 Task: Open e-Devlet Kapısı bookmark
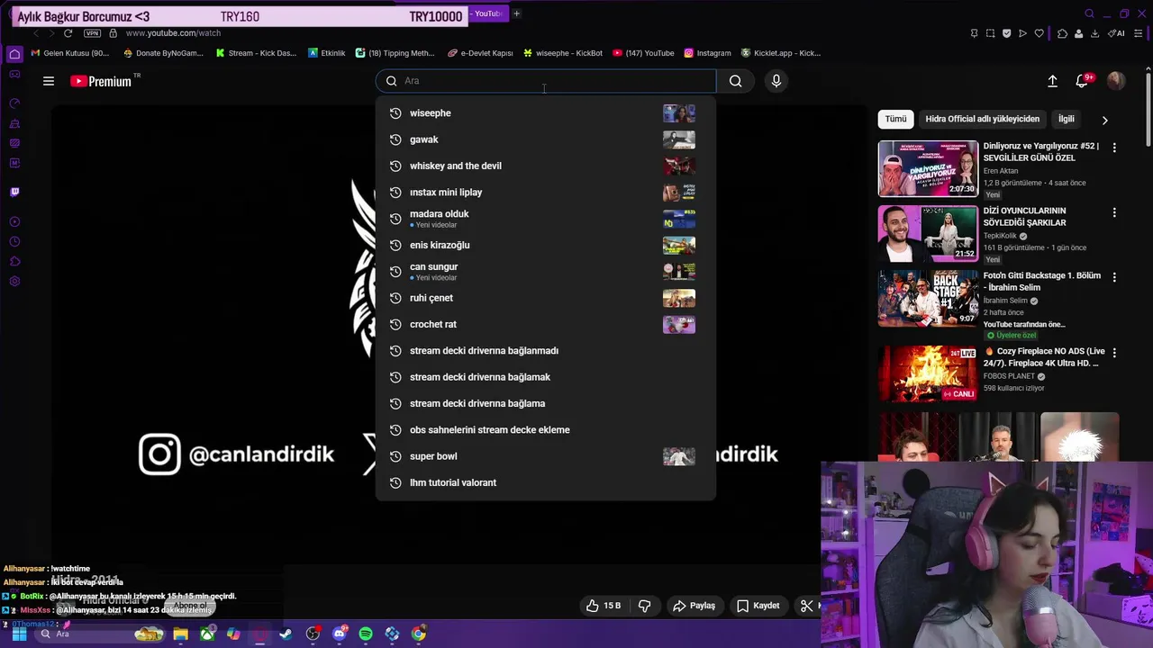point(480,53)
